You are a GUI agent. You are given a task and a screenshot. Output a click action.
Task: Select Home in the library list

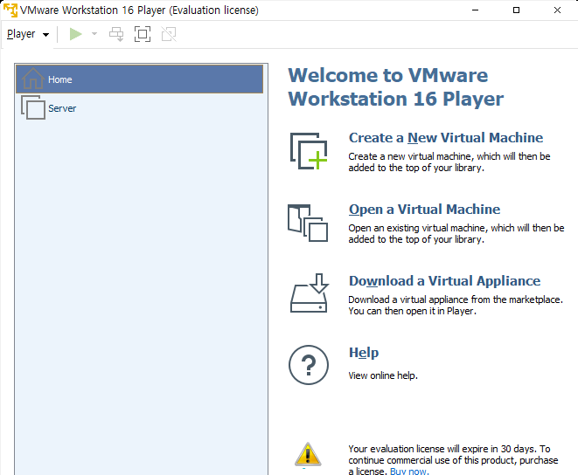click(x=139, y=79)
